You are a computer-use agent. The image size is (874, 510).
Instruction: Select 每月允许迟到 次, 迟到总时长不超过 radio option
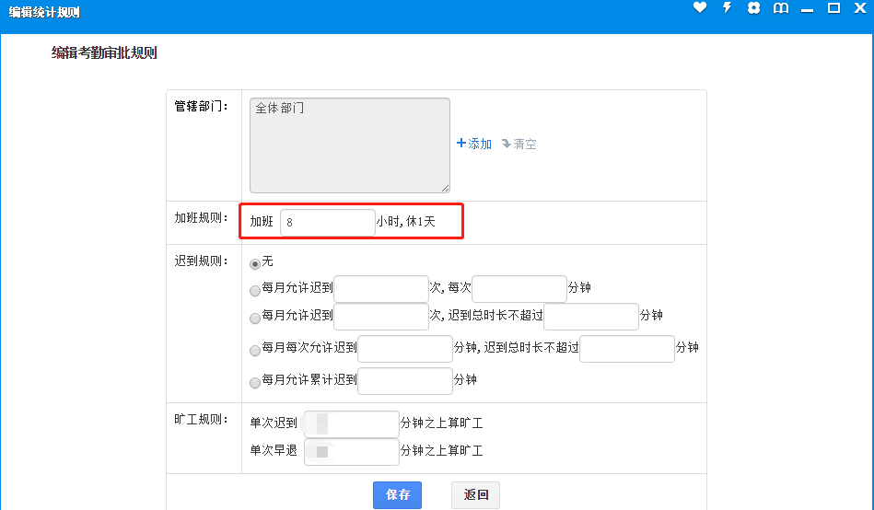pyautogui.click(x=255, y=319)
